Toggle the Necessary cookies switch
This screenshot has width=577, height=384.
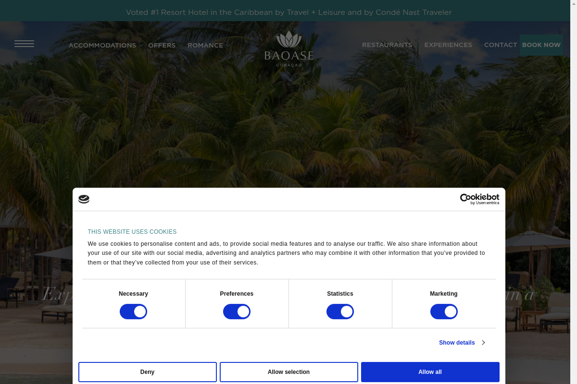tap(133, 312)
